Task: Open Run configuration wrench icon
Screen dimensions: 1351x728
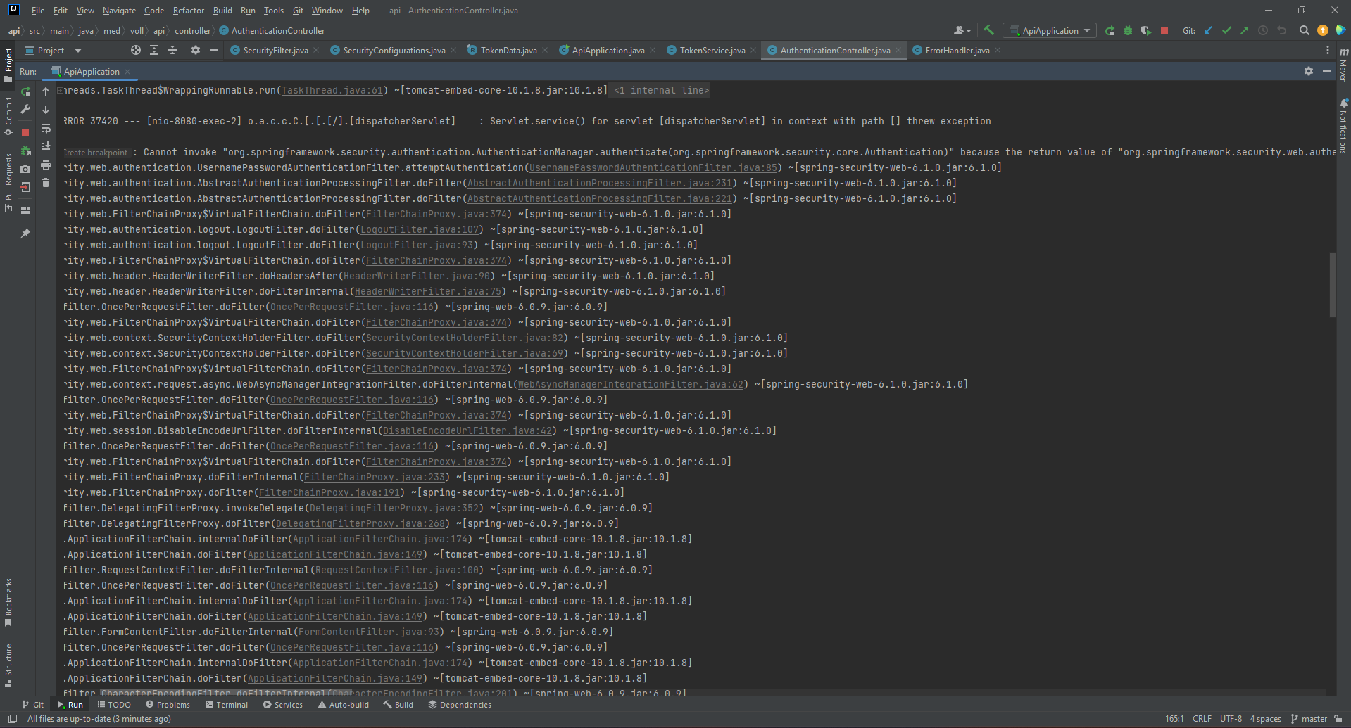Action: pyautogui.click(x=25, y=110)
